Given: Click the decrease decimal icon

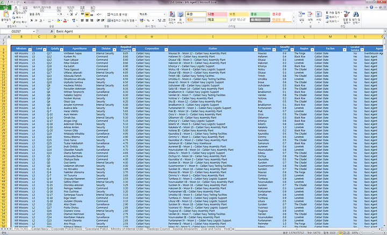Looking at the screenshot, I should [163, 21].
